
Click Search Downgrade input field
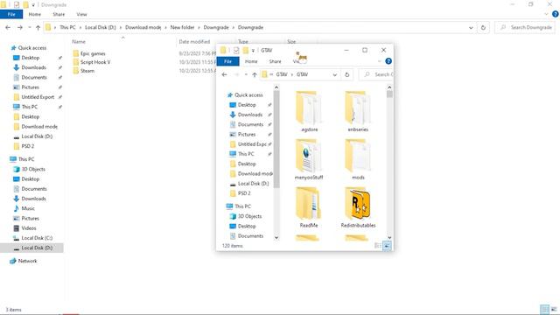(x=526, y=27)
